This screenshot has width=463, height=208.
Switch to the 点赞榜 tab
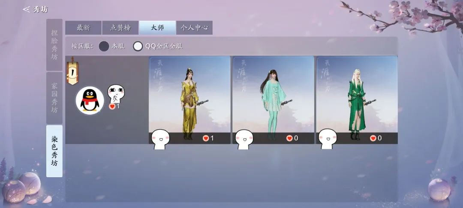[120, 28]
